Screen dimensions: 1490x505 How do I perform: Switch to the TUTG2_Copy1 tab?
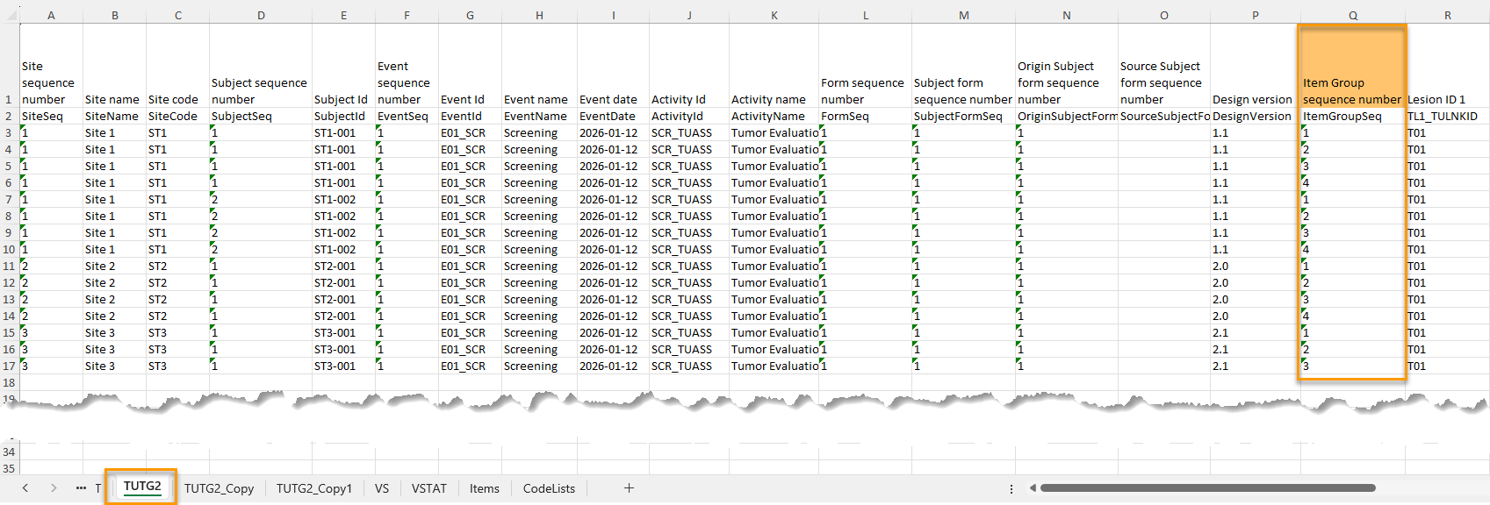point(313,488)
